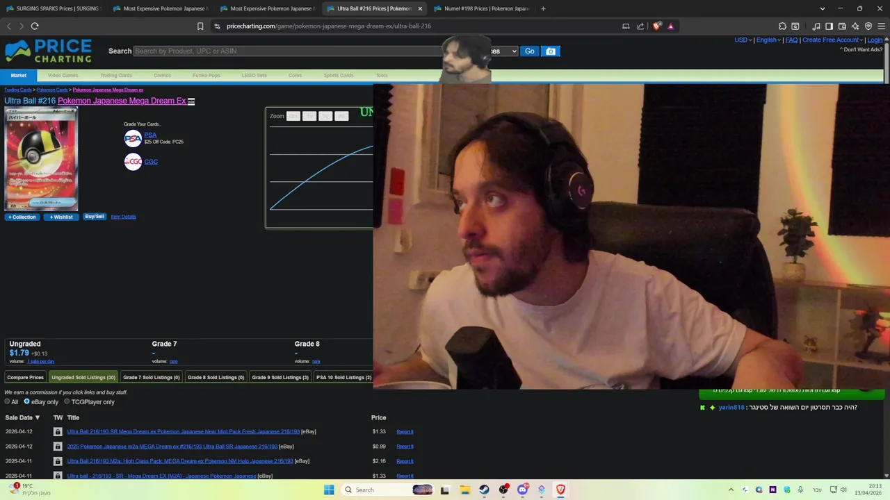Open the Item Details link
890x500 pixels.
tap(123, 217)
